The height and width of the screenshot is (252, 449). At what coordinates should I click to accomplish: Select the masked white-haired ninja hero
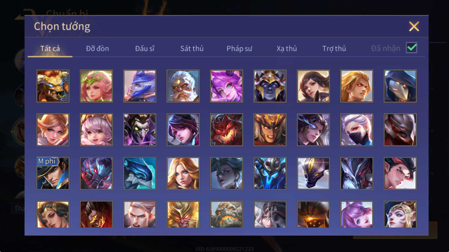tap(357, 130)
